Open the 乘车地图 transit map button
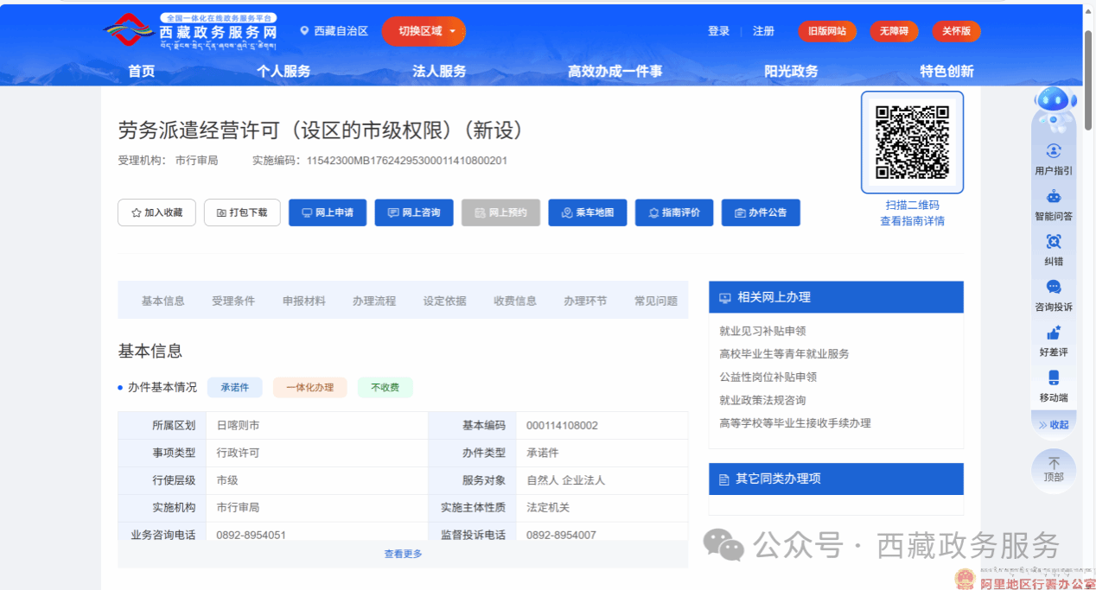 (x=588, y=213)
